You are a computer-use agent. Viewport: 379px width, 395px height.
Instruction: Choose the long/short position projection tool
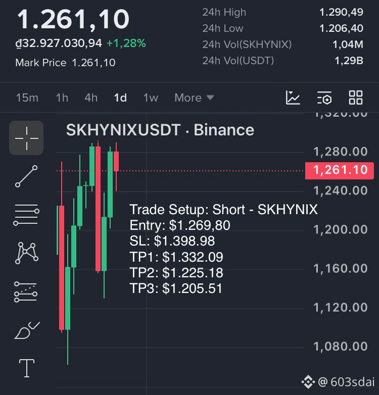coord(26,292)
